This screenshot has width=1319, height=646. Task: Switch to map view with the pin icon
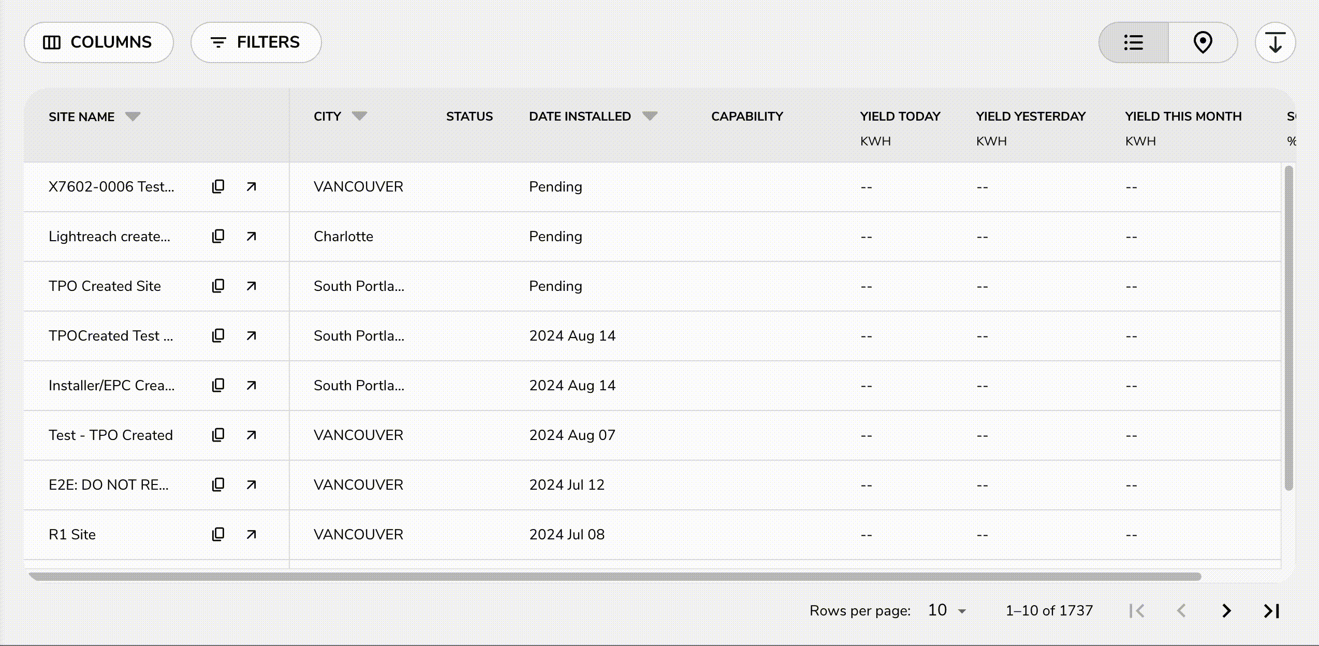1203,42
